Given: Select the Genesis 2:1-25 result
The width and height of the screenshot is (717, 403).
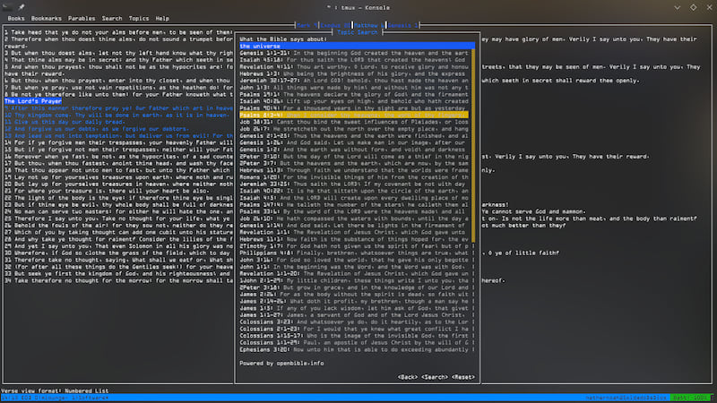Looking at the screenshot, I should point(354,136).
